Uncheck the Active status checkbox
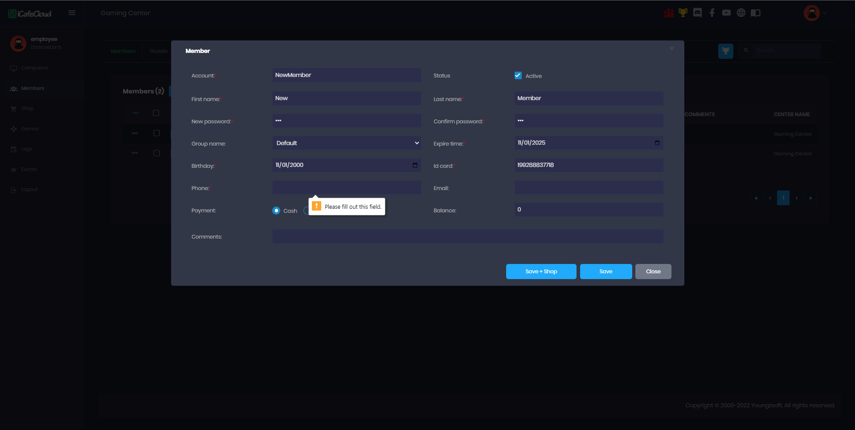The width and height of the screenshot is (855, 430). coord(518,76)
